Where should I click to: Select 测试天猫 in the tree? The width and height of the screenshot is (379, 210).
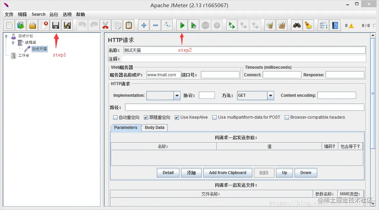[39, 49]
